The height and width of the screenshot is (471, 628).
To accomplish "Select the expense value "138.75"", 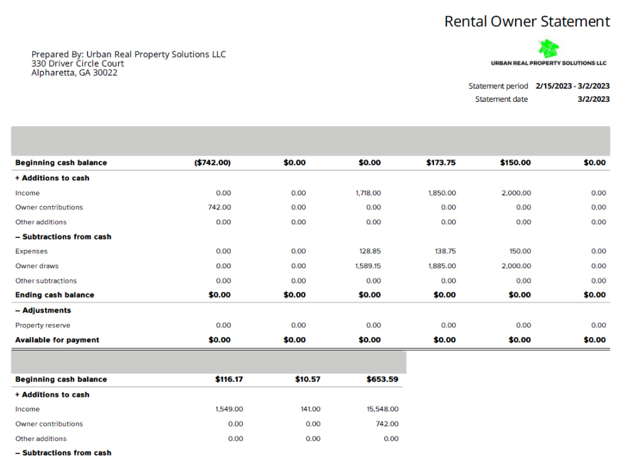I will pyautogui.click(x=445, y=252).
